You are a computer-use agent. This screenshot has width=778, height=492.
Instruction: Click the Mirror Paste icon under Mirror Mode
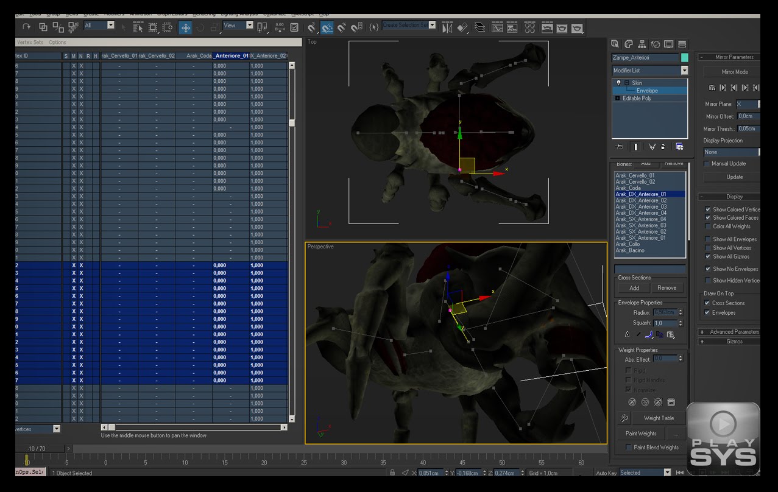pos(712,88)
